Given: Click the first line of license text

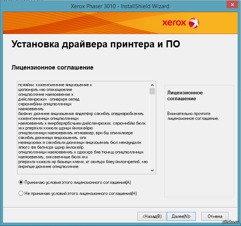Looking at the screenshot, I should [x=55, y=85].
